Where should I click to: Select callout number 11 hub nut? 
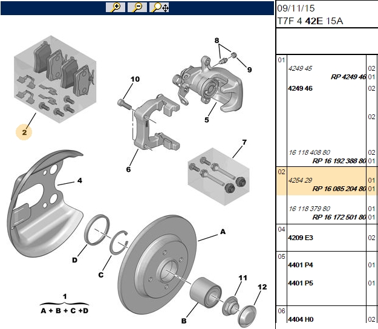point(243,278)
